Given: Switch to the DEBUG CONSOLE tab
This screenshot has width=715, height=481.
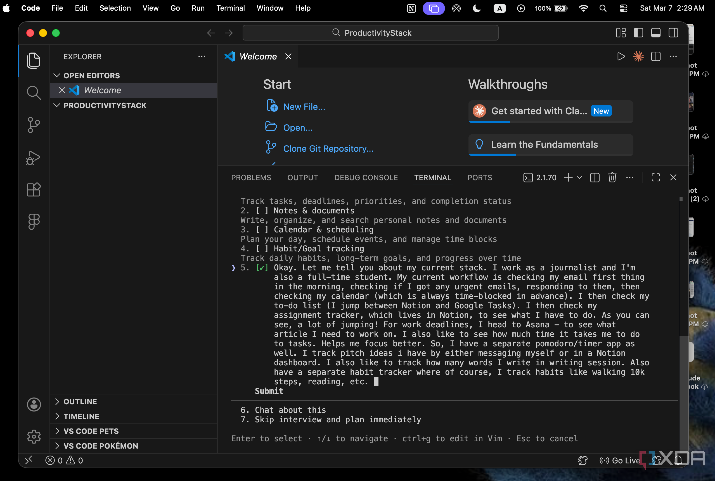Looking at the screenshot, I should point(366,178).
